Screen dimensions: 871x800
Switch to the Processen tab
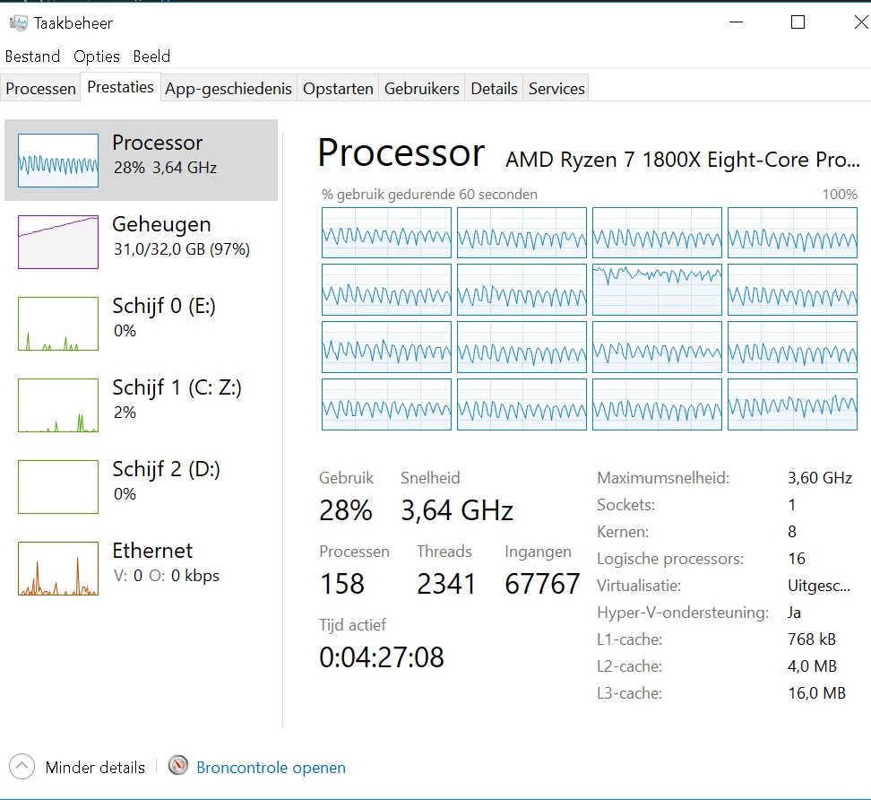[40, 89]
